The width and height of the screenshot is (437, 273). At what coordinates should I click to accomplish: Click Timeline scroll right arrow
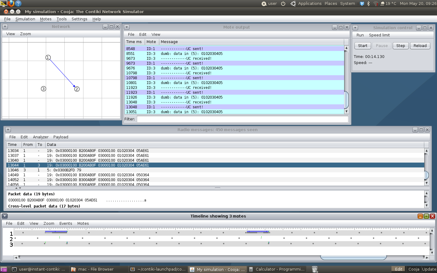pos(427,258)
